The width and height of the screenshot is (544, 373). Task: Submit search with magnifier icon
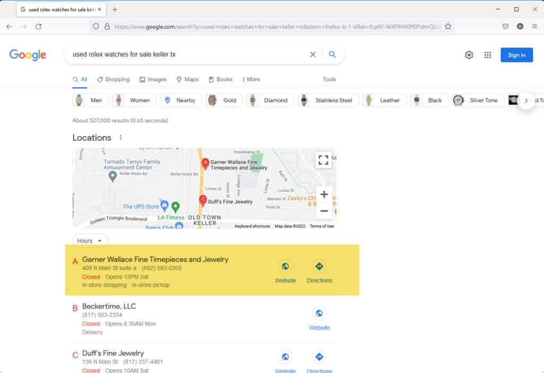pos(332,55)
